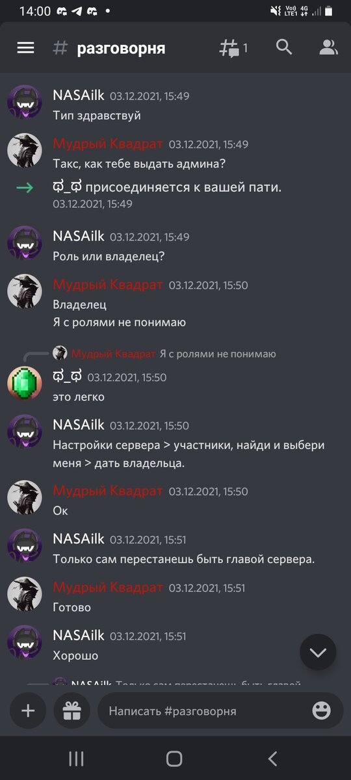Tap emerald avatar of ф_ф user
The width and height of the screenshot is (351, 780).
click(x=25, y=383)
